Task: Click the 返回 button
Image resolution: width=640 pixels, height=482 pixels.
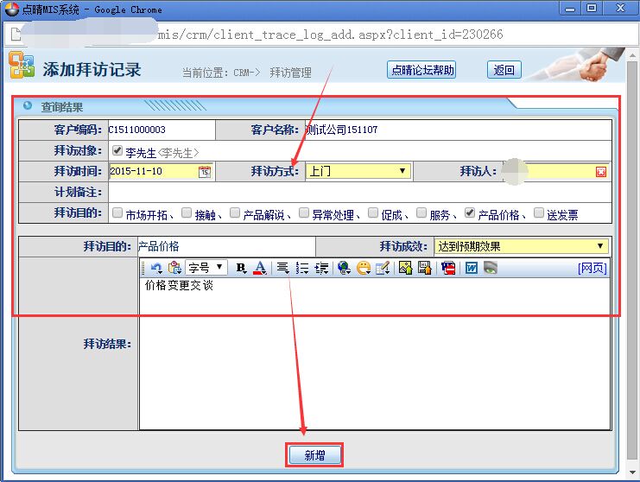Action: coord(504,70)
